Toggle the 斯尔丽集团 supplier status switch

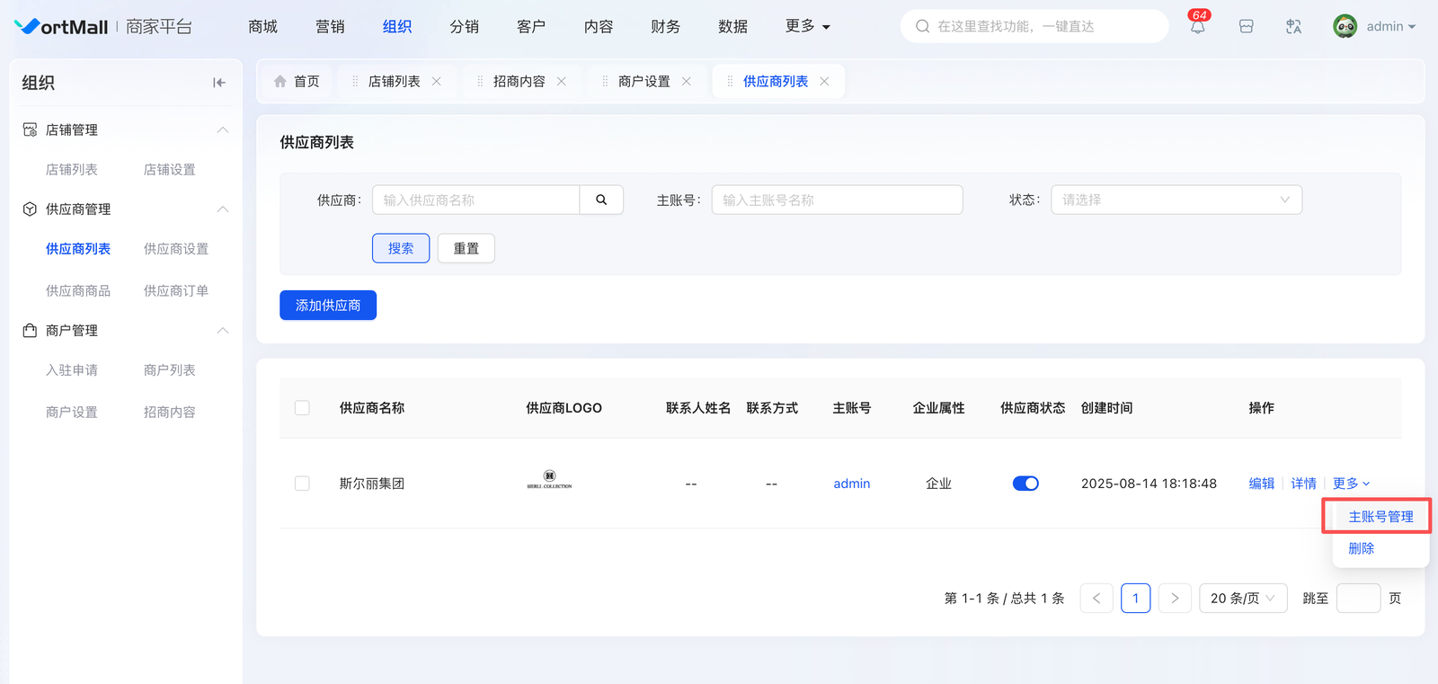pyautogui.click(x=1025, y=484)
